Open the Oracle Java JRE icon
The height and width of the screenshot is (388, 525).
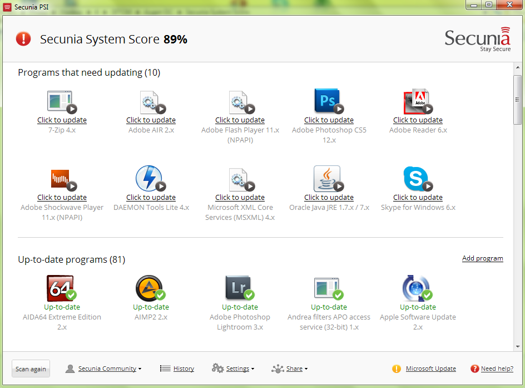pos(329,178)
